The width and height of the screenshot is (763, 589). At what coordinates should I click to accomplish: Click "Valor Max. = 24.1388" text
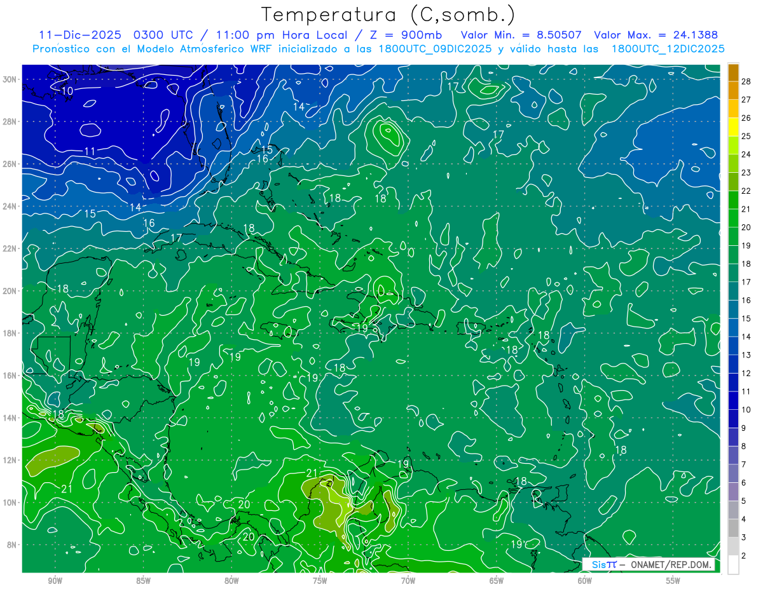pos(656,35)
